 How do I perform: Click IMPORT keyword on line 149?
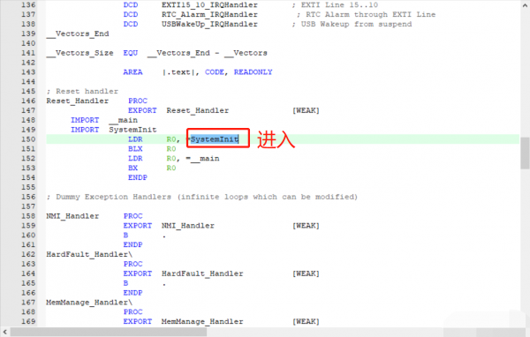tap(85, 130)
